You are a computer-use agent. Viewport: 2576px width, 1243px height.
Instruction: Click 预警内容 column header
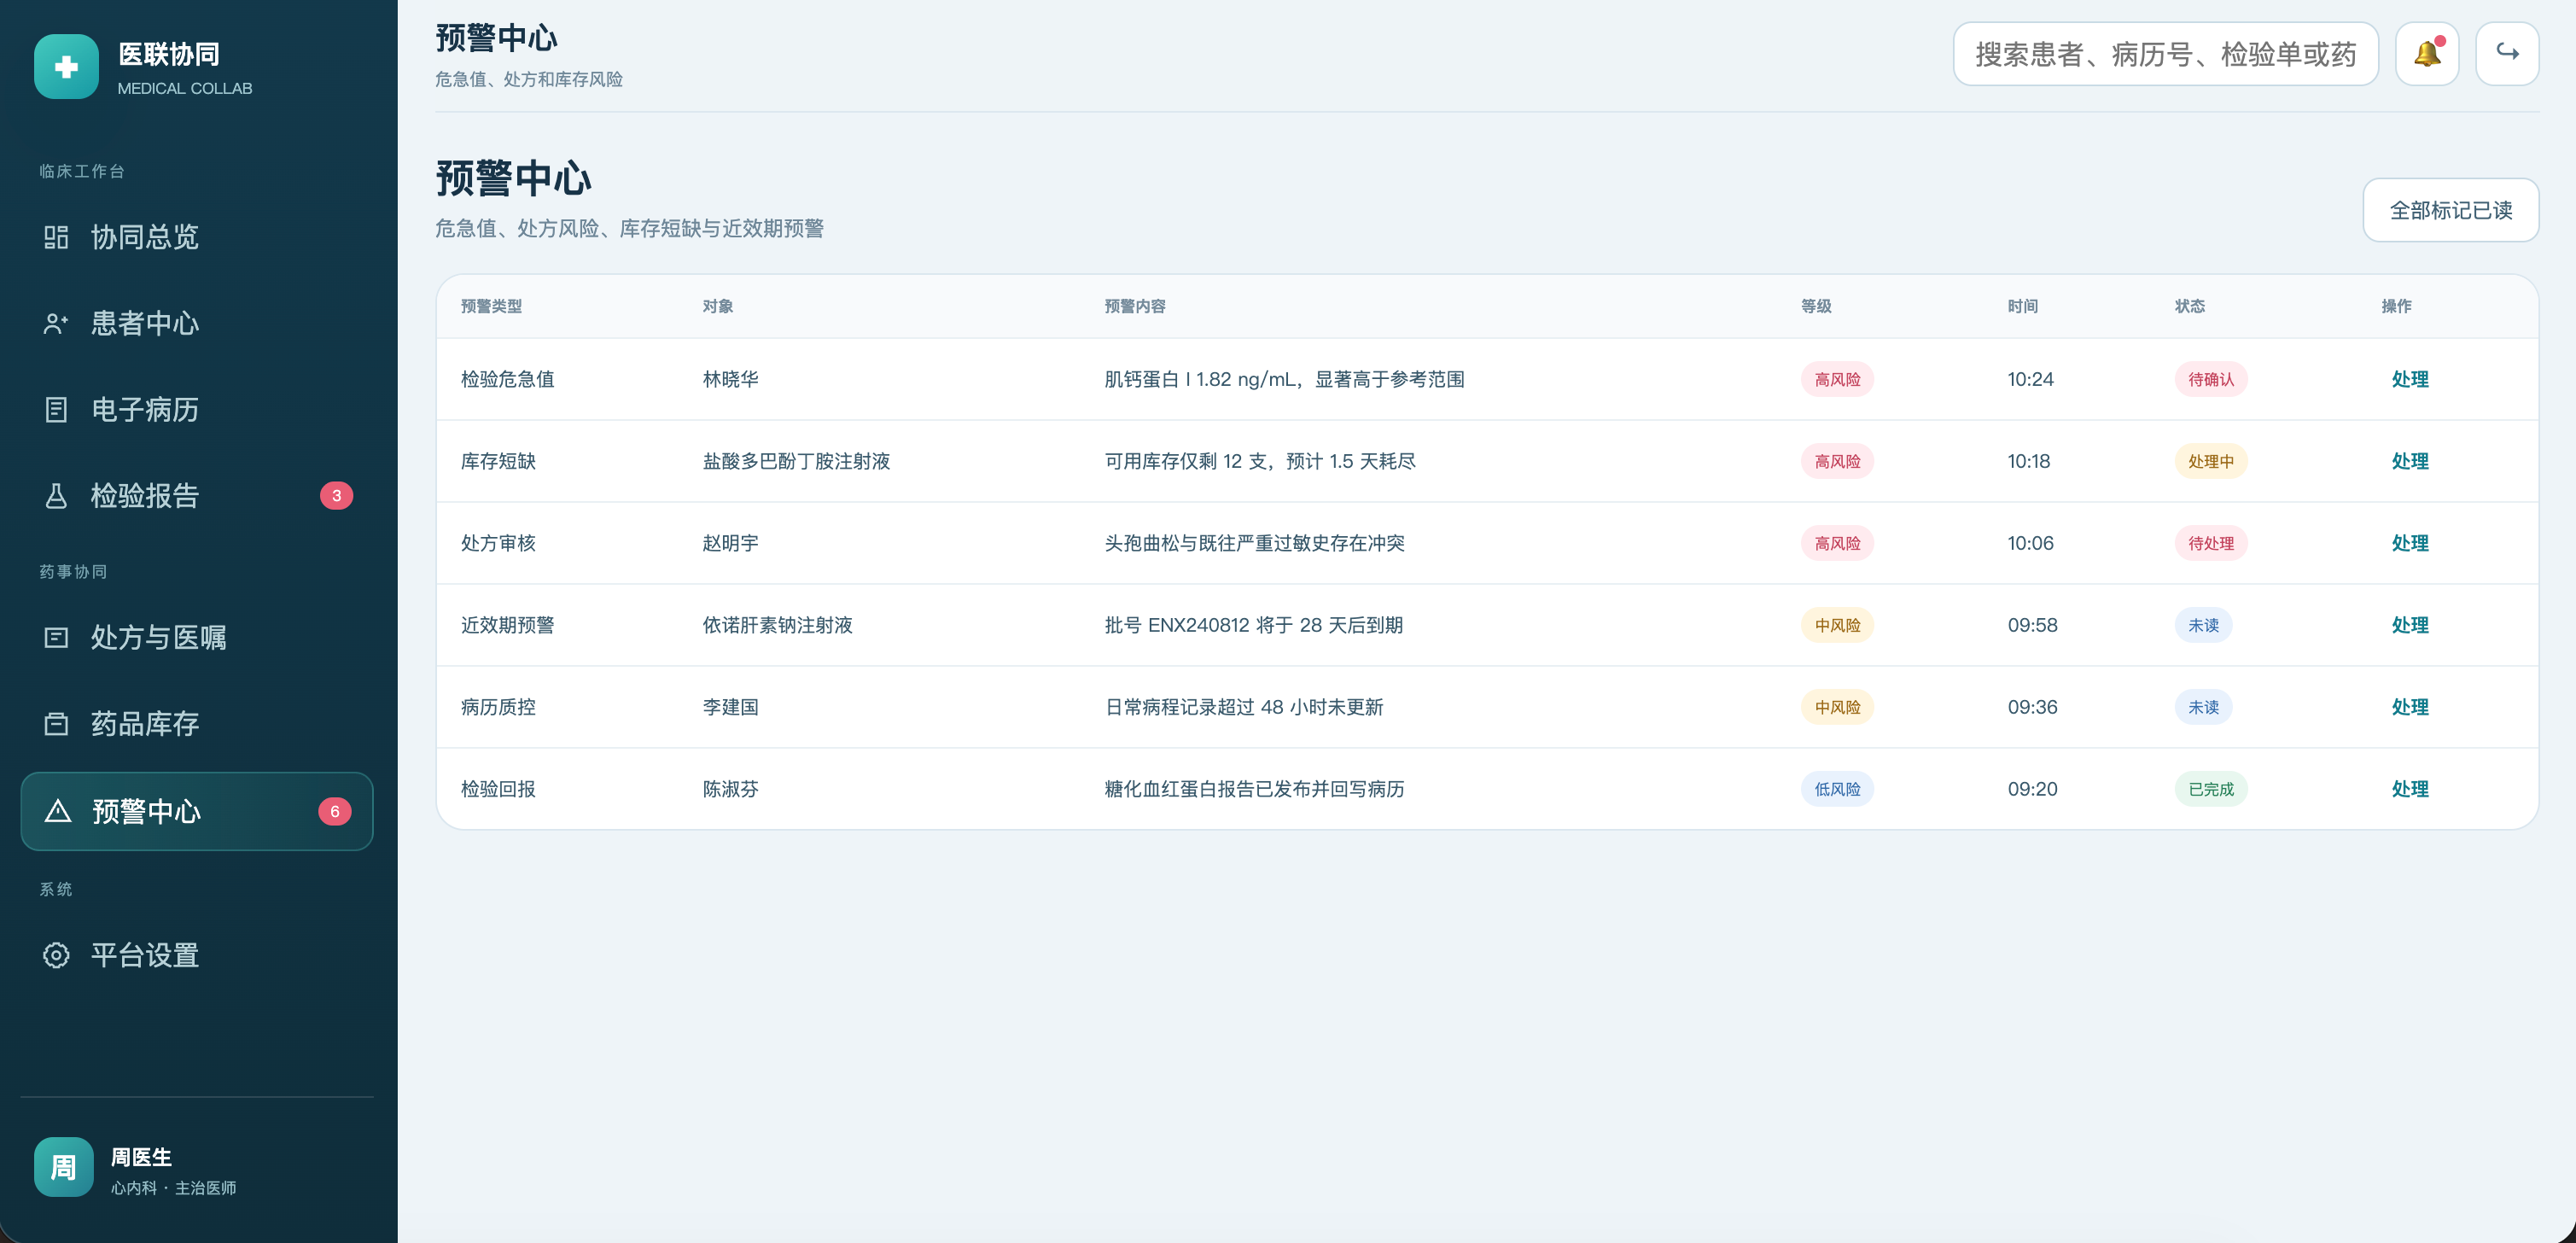coord(1134,306)
